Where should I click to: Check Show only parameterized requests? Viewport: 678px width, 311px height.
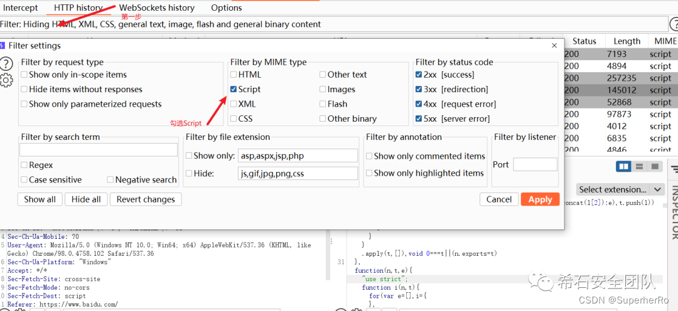(x=24, y=104)
